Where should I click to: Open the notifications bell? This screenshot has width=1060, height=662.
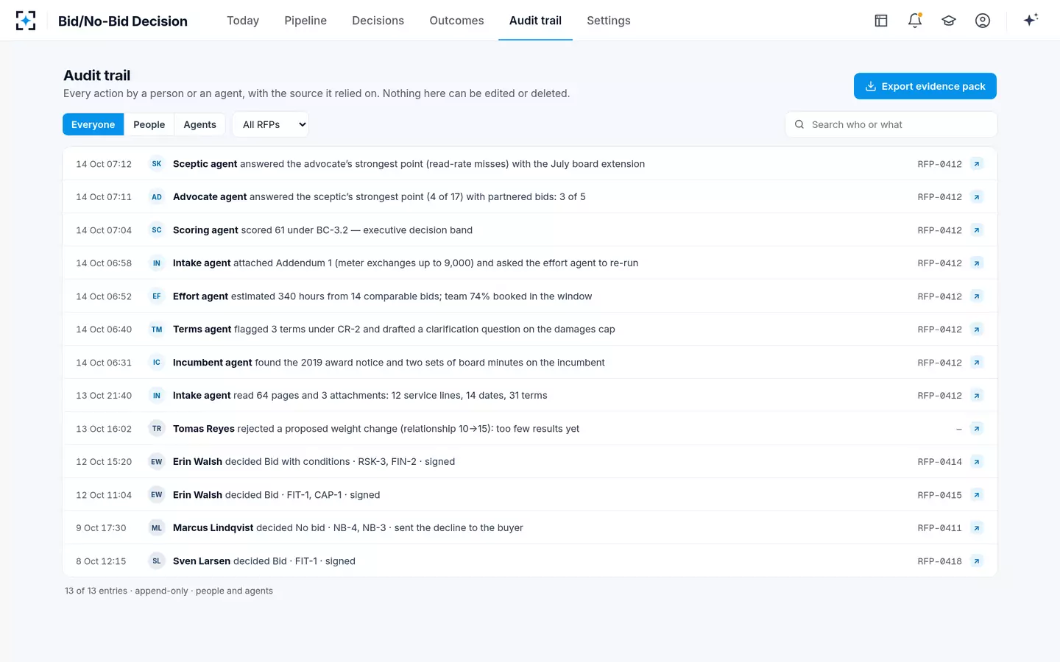point(915,21)
